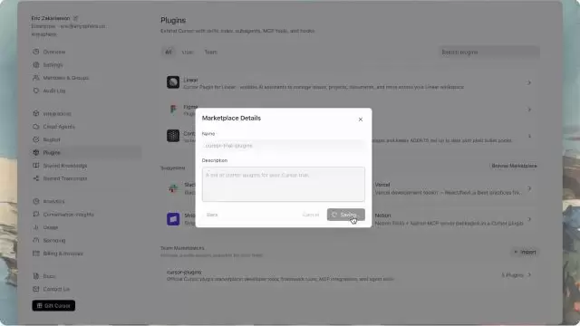Image resolution: width=580 pixels, height=326 pixels.
Task: Click the Back button in the dialog
Action: (212, 215)
